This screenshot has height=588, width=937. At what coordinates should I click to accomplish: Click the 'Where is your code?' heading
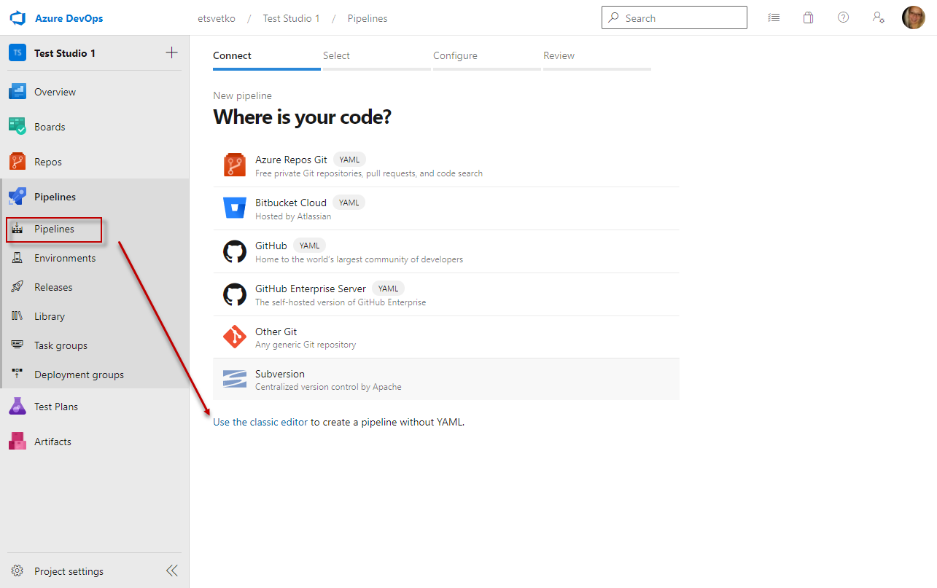302,117
